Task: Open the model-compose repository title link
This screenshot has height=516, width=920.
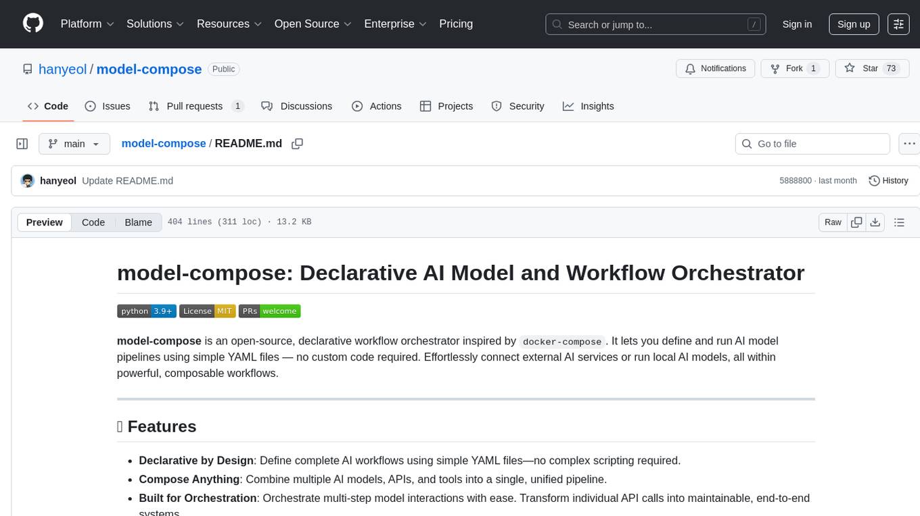Action: tap(149, 70)
